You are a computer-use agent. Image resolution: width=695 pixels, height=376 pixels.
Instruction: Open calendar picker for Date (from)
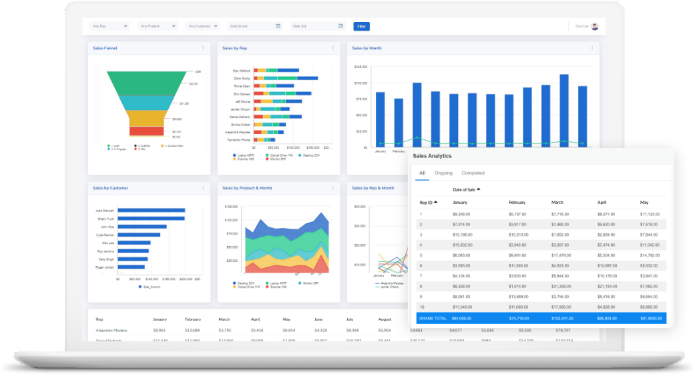(x=278, y=26)
